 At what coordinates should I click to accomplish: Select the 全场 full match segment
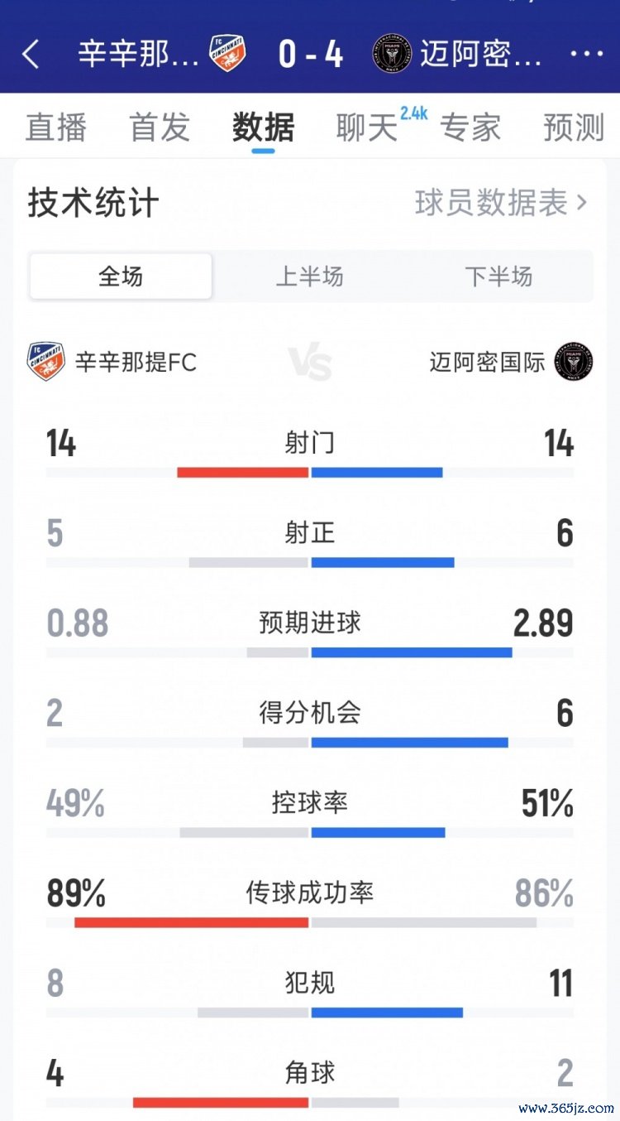[121, 277]
